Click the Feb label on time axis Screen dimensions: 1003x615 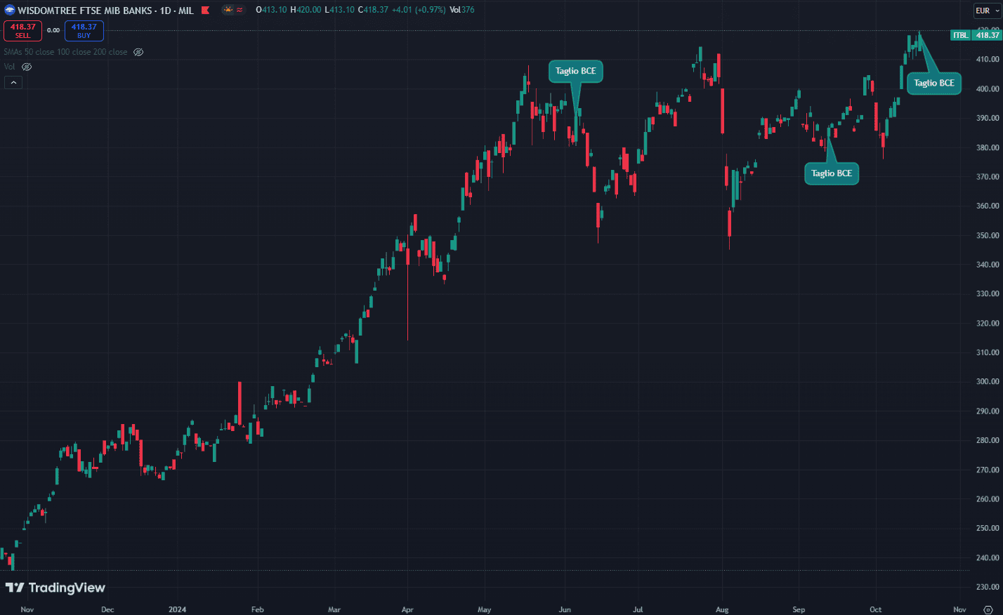pos(258,609)
